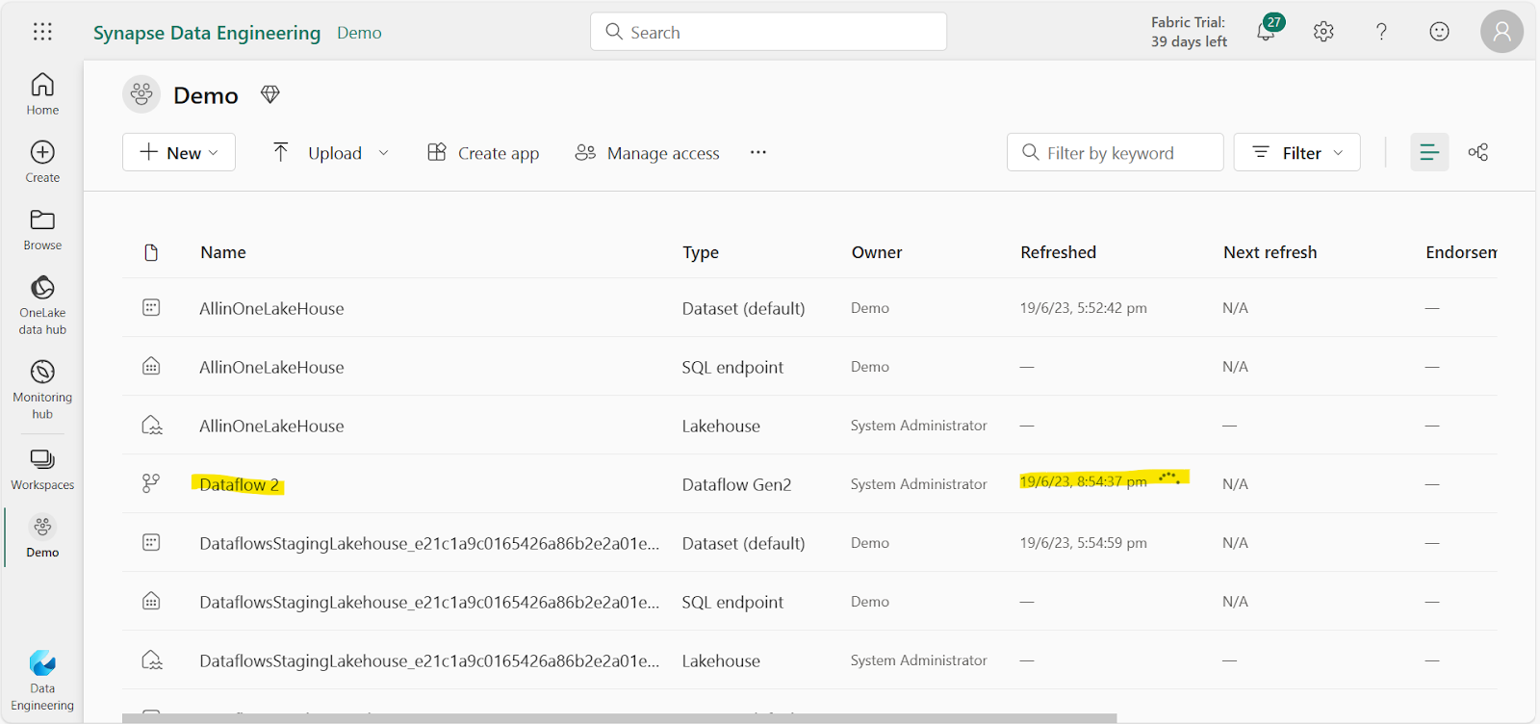Expand Upload dropdown arrow

[x=383, y=153]
